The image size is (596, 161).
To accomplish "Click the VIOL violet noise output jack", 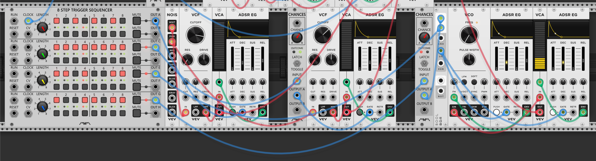I will point(172,70).
